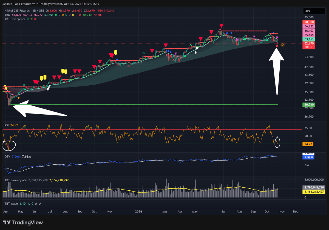Click the Jun label on the time axis
329x230 pixels.
click(35, 211)
